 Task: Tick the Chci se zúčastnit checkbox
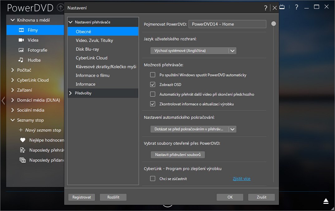click(153, 179)
